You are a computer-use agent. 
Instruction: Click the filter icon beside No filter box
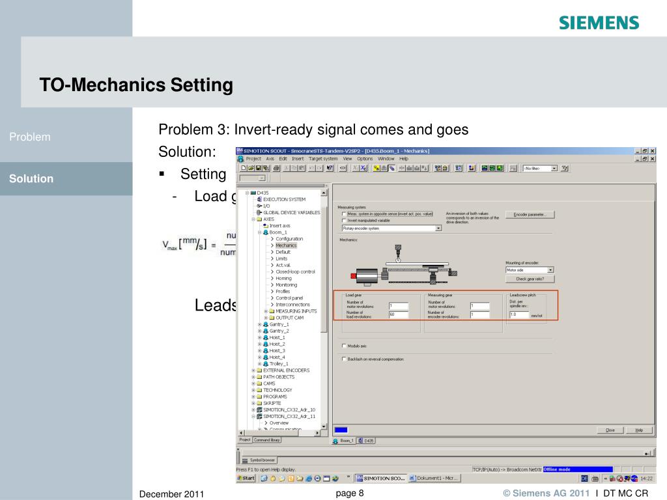pyautogui.click(x=565, y=169)
